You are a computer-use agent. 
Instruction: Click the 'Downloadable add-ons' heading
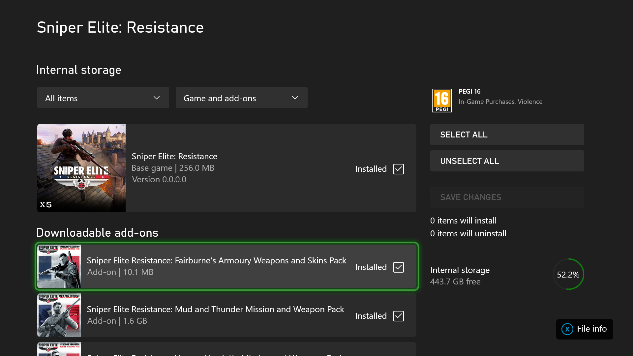(97, 233)
